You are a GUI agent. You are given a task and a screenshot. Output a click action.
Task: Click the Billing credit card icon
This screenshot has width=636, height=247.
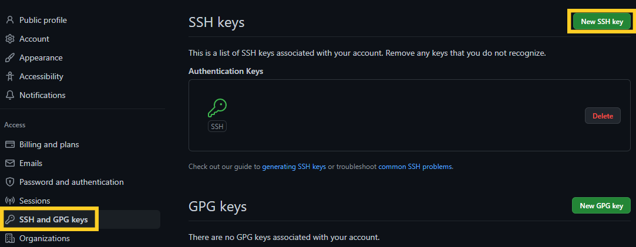tap(10, 144)
